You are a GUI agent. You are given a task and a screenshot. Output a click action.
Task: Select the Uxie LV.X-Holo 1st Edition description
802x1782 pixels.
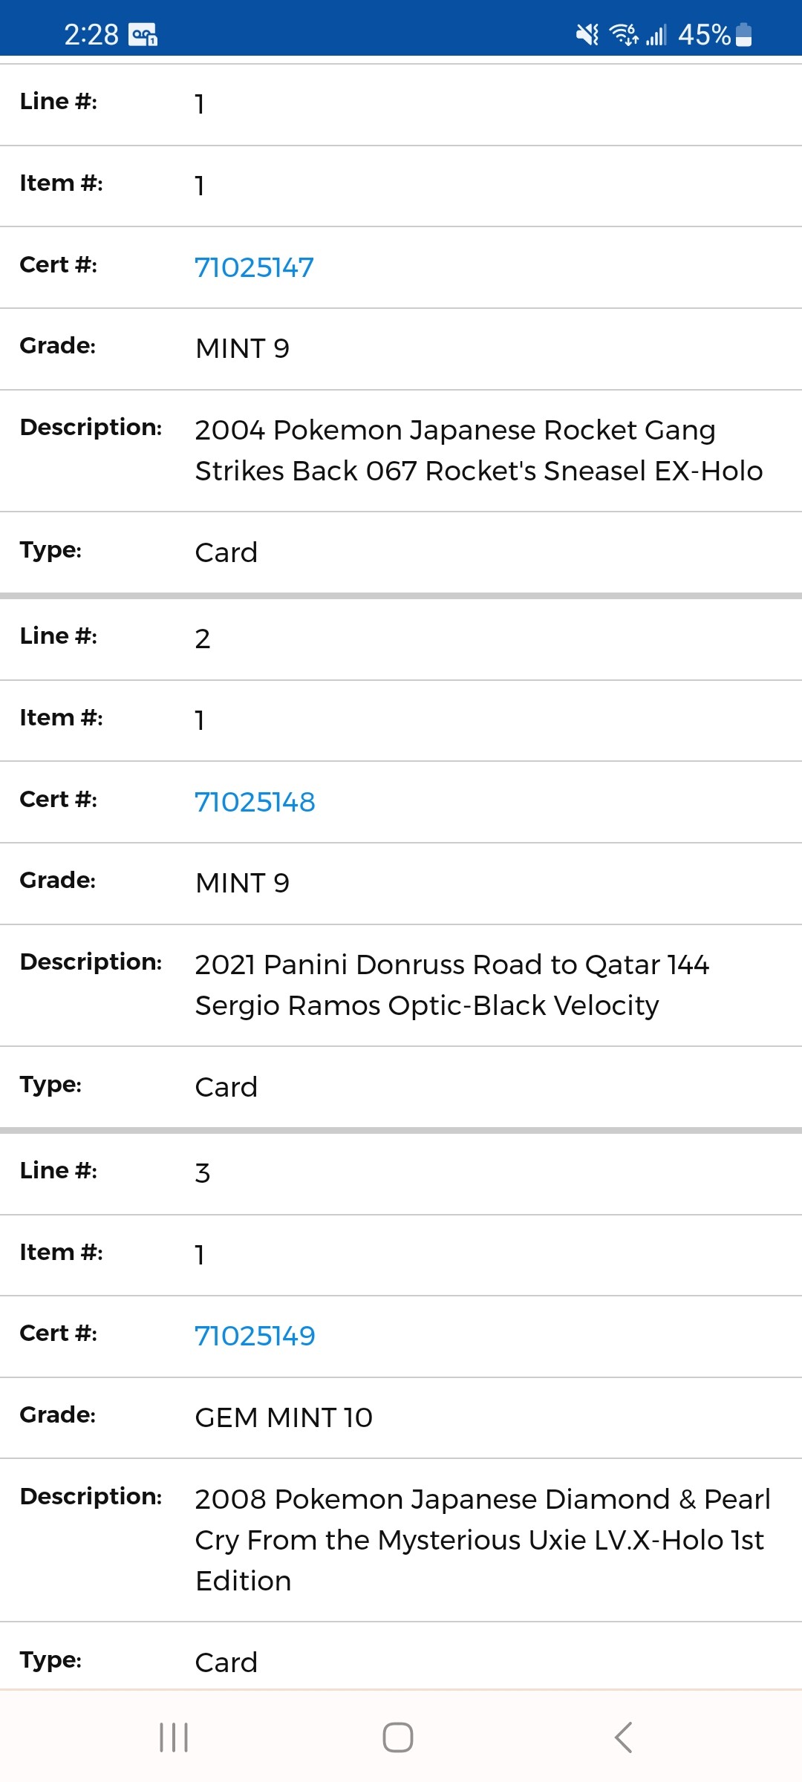[483, 1540]
